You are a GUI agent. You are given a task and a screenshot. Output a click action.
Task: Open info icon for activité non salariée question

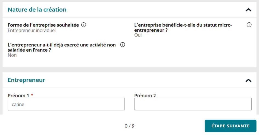tap(123, 45)
